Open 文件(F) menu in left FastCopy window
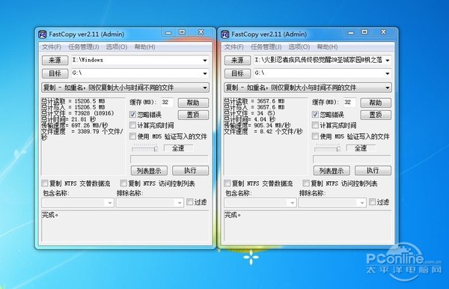 pos(52,46)
